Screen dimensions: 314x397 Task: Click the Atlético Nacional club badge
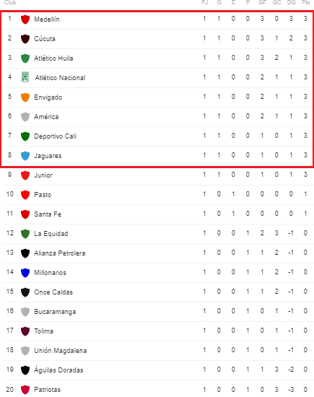point(25,77)
